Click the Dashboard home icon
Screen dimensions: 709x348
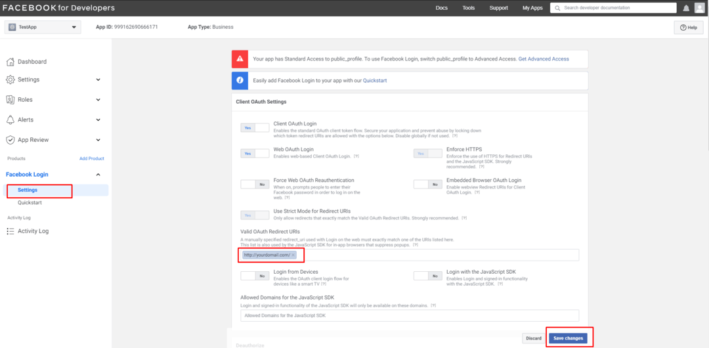(11, 62)
